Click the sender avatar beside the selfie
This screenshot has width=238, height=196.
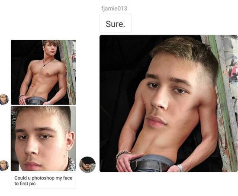[4, 165]
